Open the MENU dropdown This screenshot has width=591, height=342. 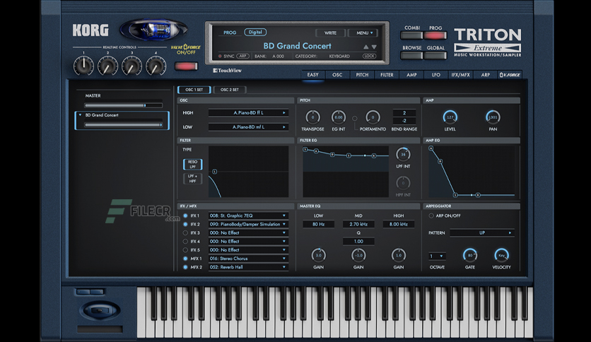[362, 33]
